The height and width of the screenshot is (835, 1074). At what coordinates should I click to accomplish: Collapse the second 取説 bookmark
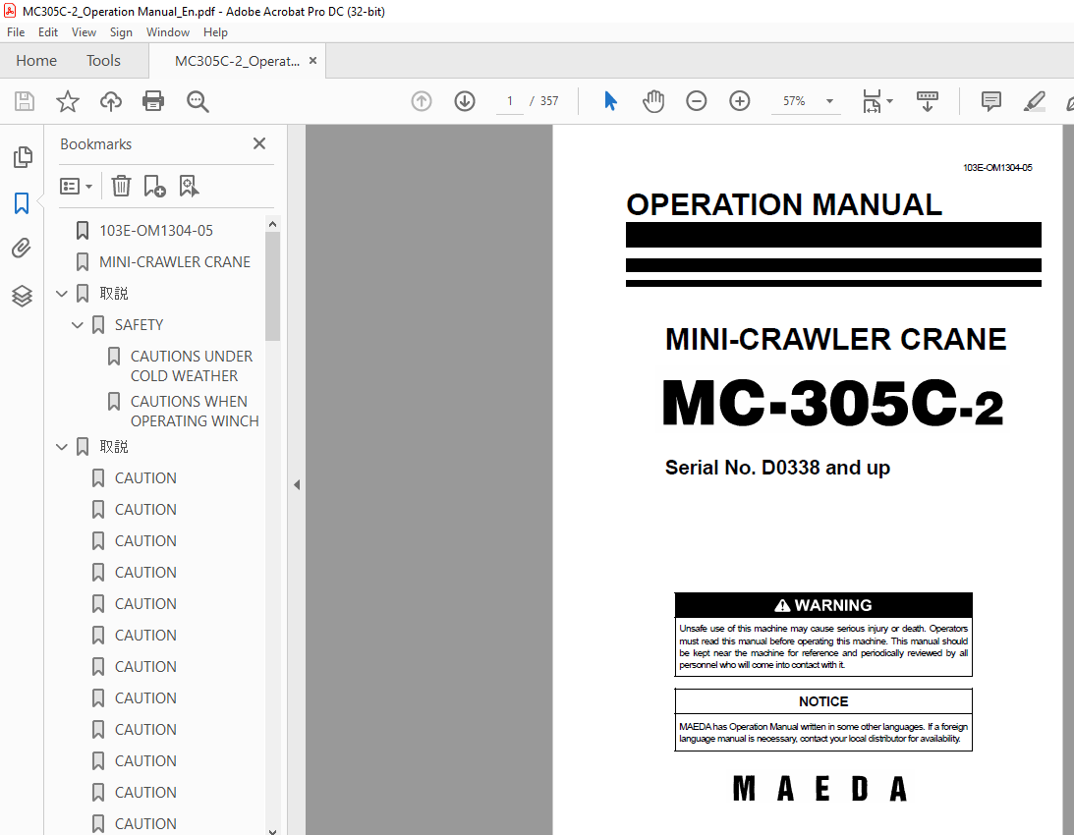(62, 447)
